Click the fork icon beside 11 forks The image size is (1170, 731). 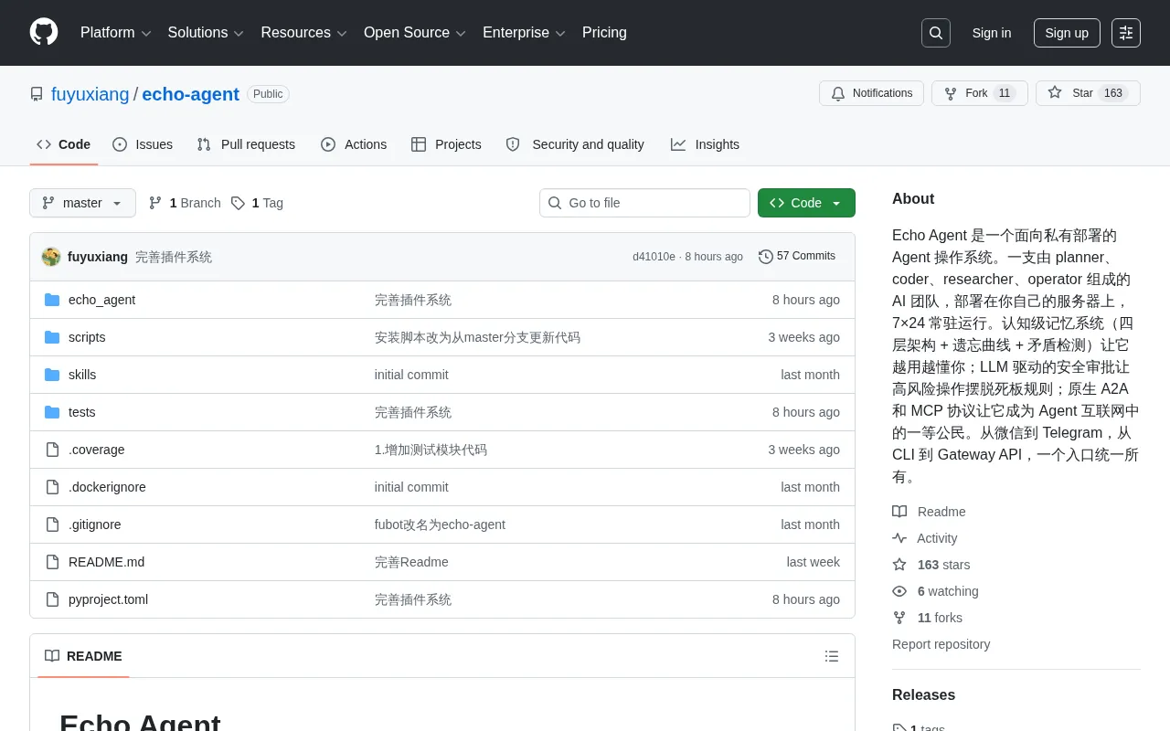pos(899,618)
